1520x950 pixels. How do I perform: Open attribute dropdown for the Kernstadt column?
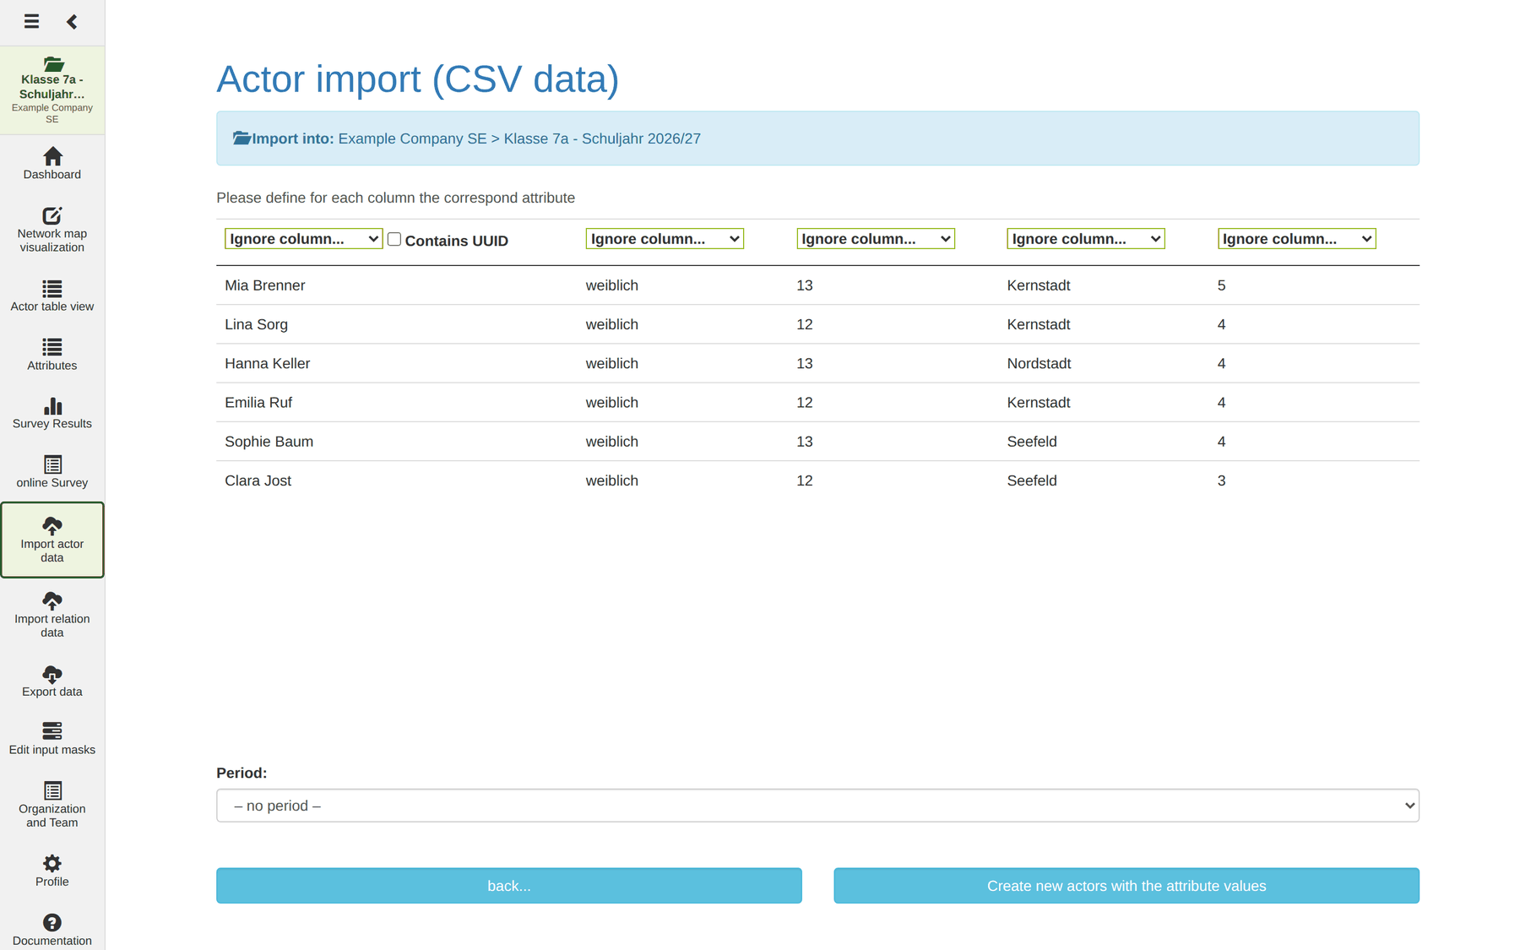pos(1086,239)
